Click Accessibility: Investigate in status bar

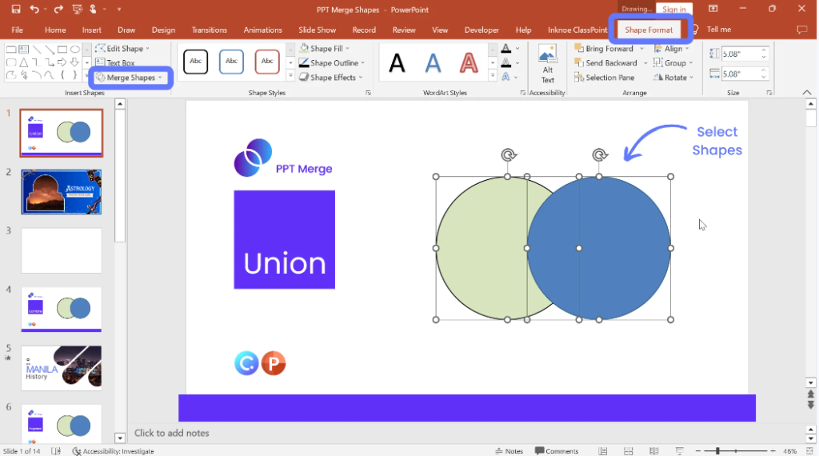(x=112, y=451)
